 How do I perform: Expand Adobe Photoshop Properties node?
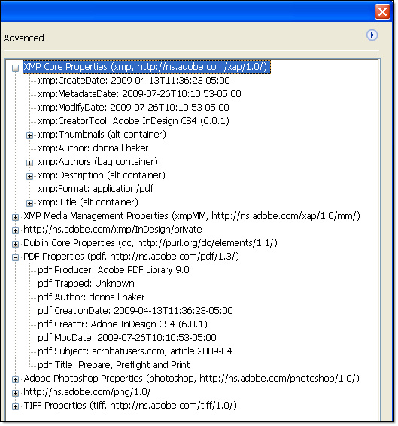point(16,379)
